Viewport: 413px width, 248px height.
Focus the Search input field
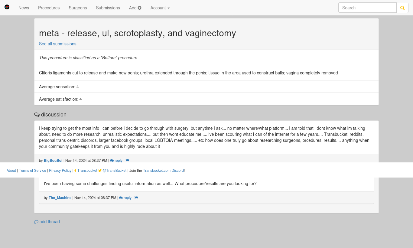pyautogui.click(x=367, y=8)
